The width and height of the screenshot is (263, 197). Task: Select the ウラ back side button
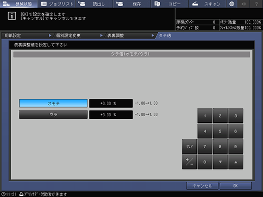(53, 115)
